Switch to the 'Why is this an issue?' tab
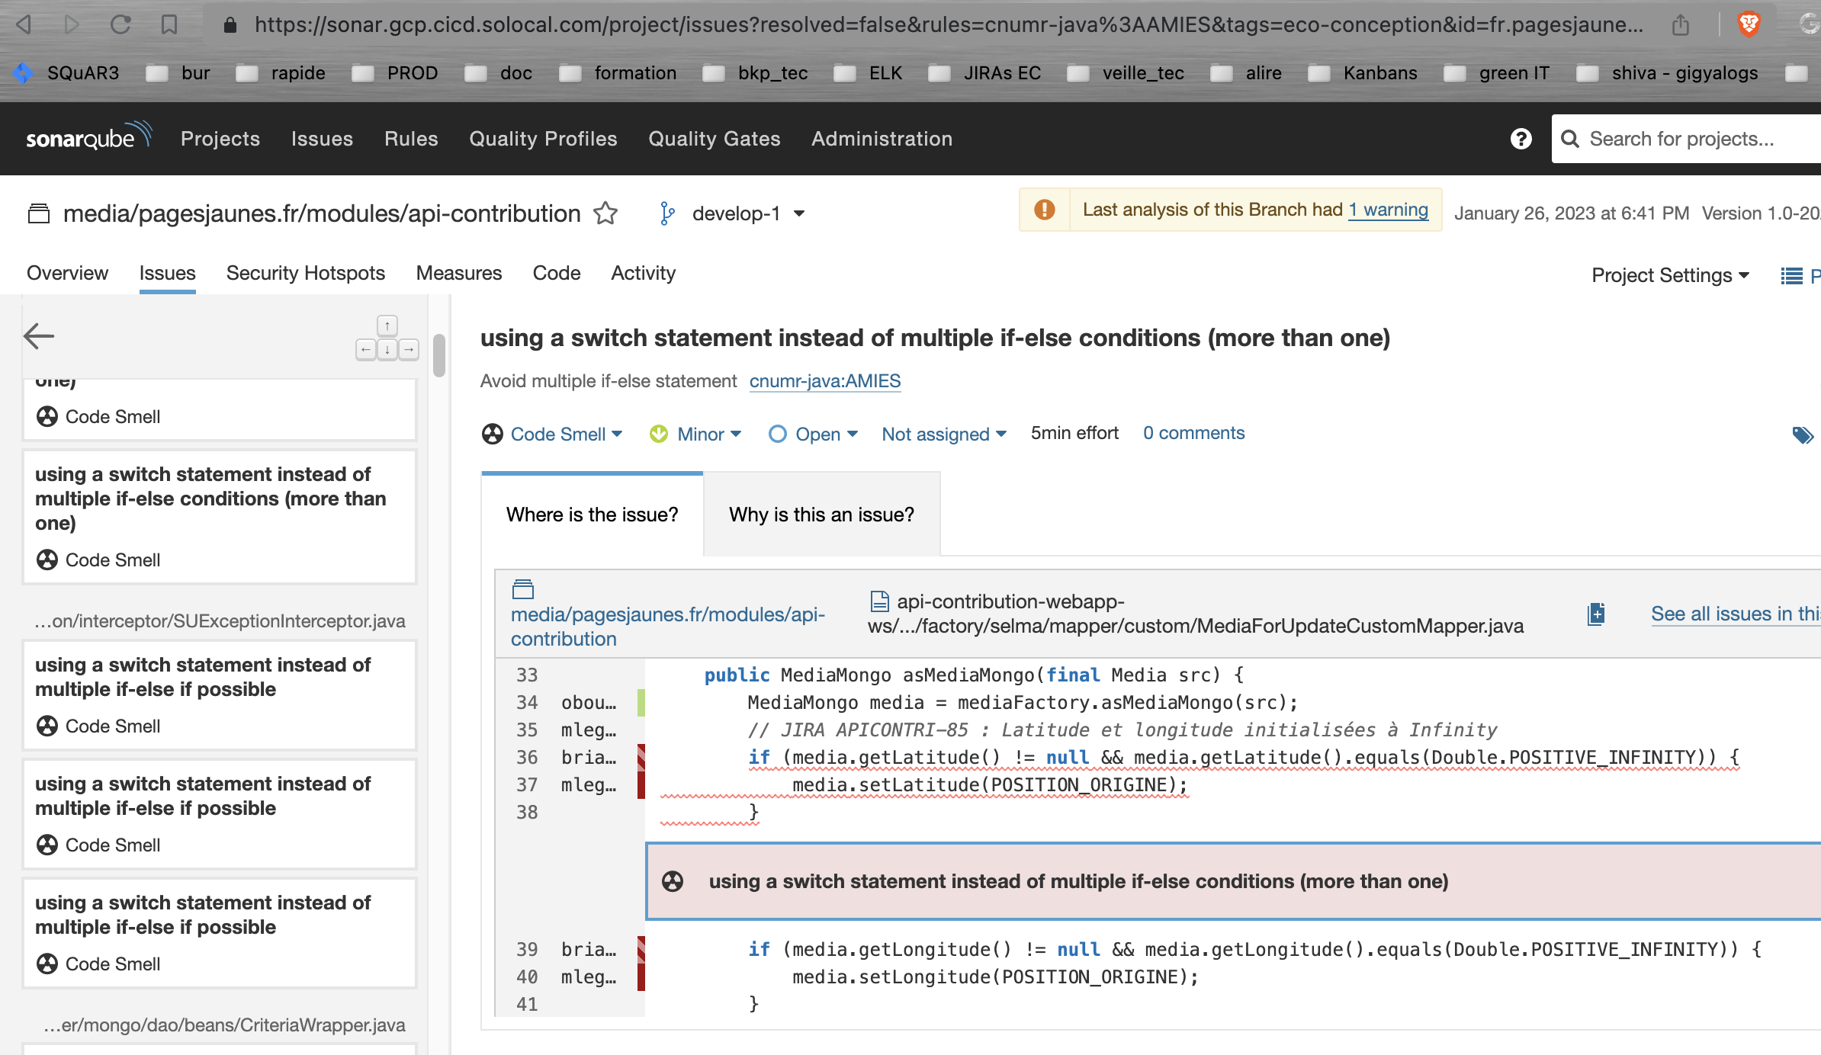The width and height of the screenshot is (1821, 1055). (x=821, y=515)
